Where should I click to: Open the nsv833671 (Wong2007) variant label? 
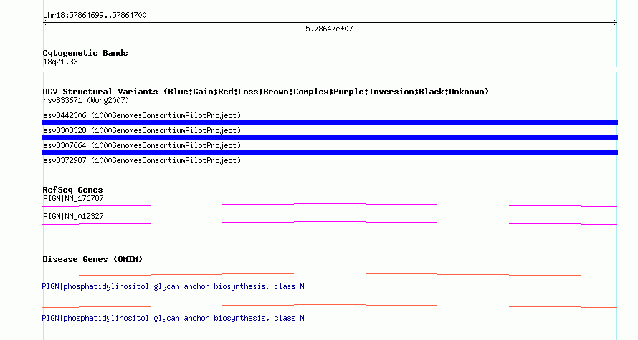86,100
